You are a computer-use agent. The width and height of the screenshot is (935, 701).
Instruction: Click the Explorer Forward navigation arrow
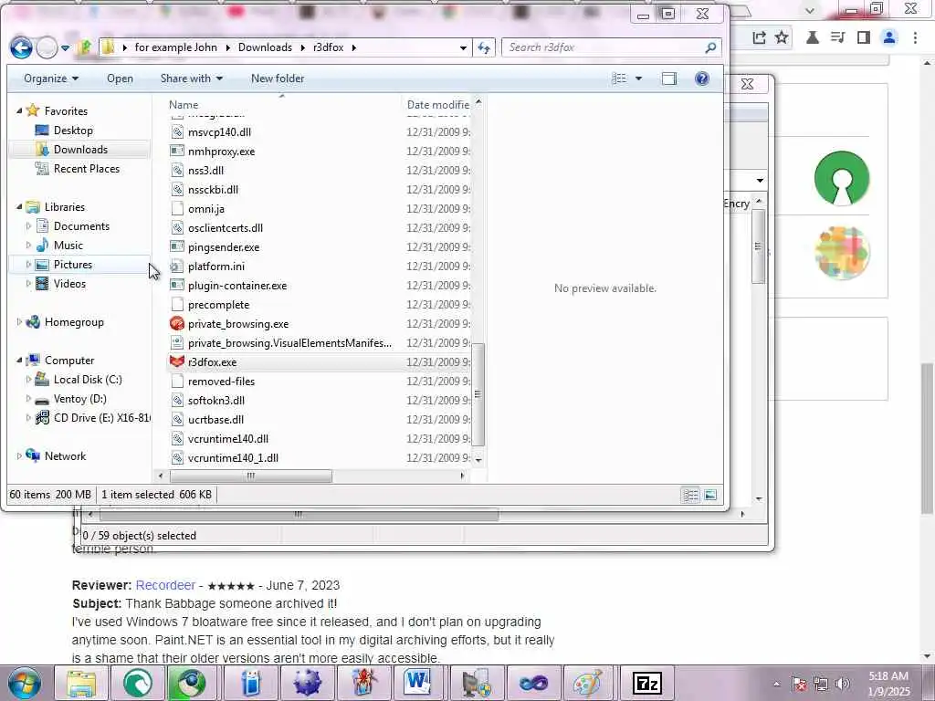pos(47,47)
